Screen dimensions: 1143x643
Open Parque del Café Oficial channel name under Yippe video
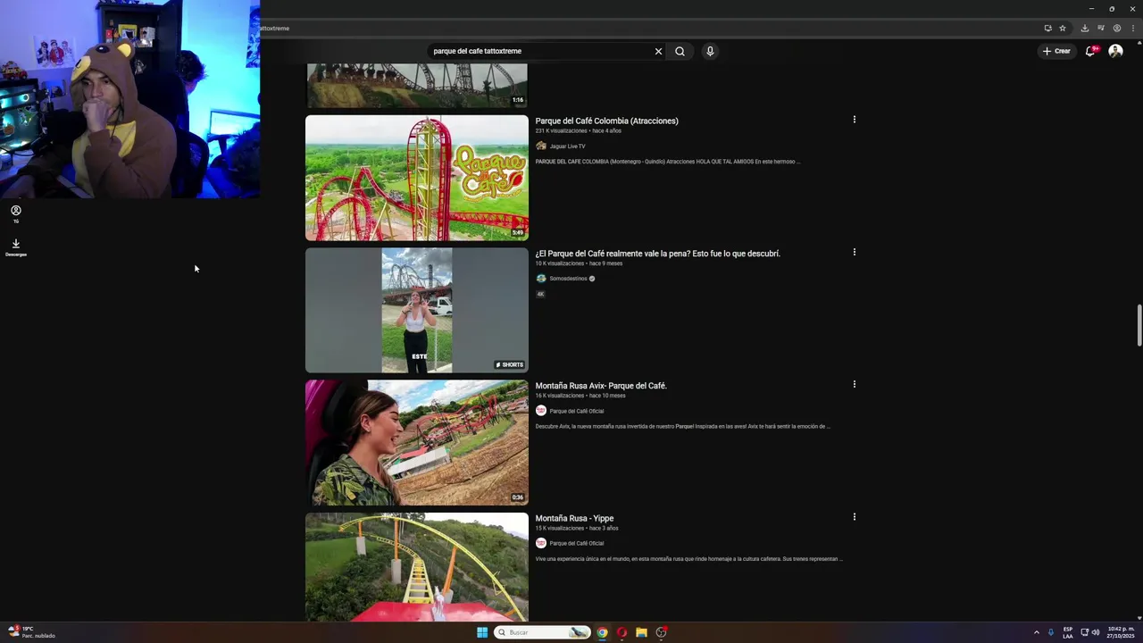577,543
